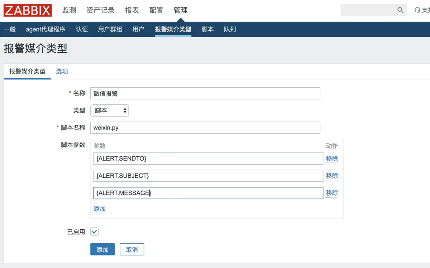The image size is (430, 268).
Task: Click the 添加 link under parameters
Action: (99, 209)
